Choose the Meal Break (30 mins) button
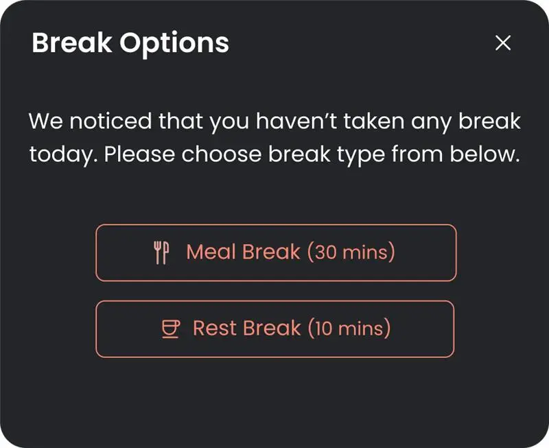This screenshot has height=448, width=549. point(276,252)
